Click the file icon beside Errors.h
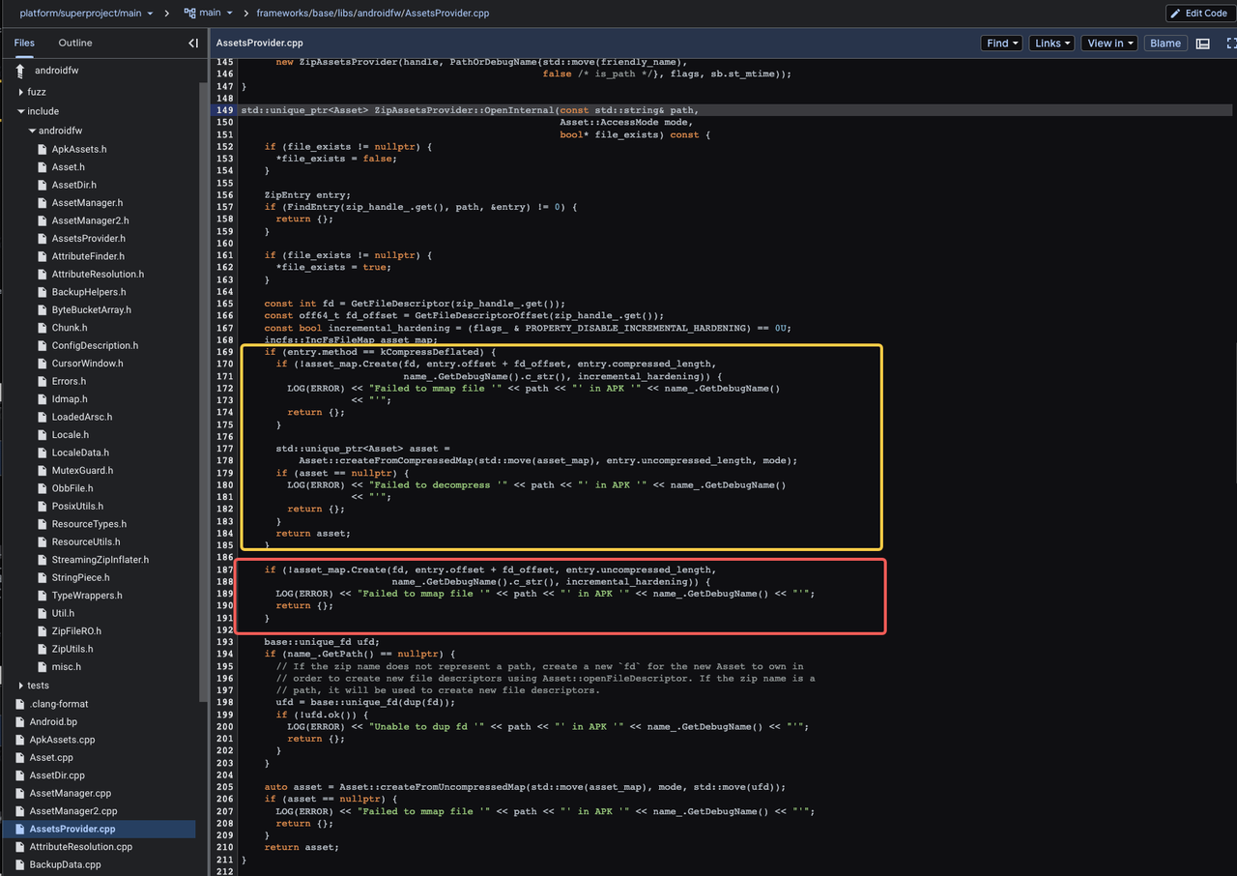 tap(43, 381)
